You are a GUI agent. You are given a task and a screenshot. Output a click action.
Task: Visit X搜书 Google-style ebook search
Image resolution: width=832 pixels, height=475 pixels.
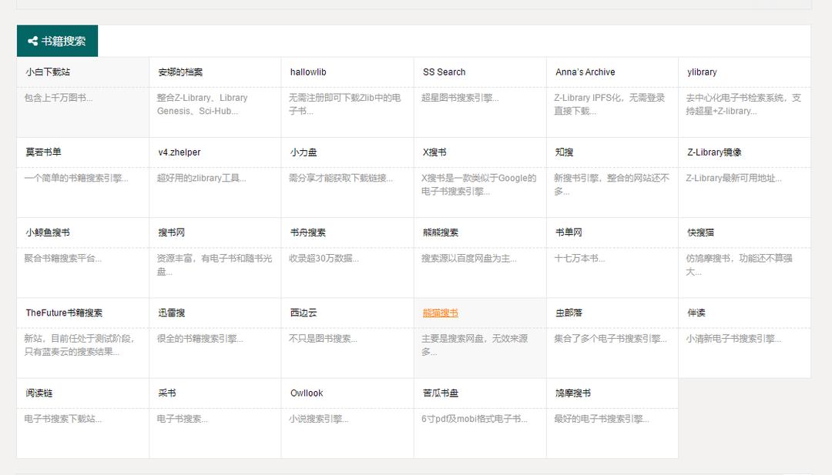click(x=434, y=152)
